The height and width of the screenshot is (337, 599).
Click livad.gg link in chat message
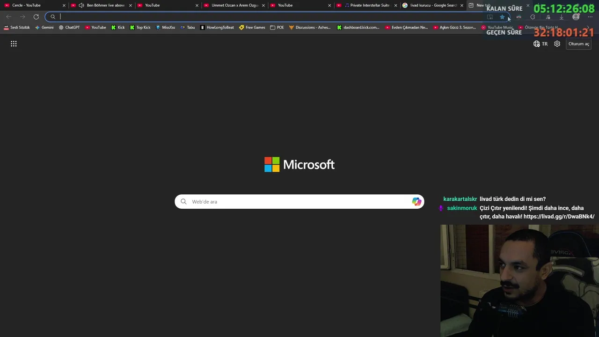(x=559, y=216)
